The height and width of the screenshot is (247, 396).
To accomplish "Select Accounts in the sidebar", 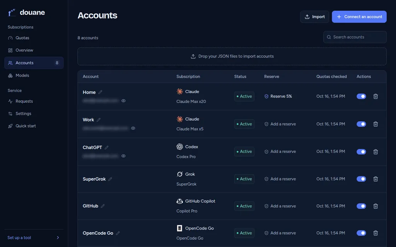I will click(x=34, y=63).
